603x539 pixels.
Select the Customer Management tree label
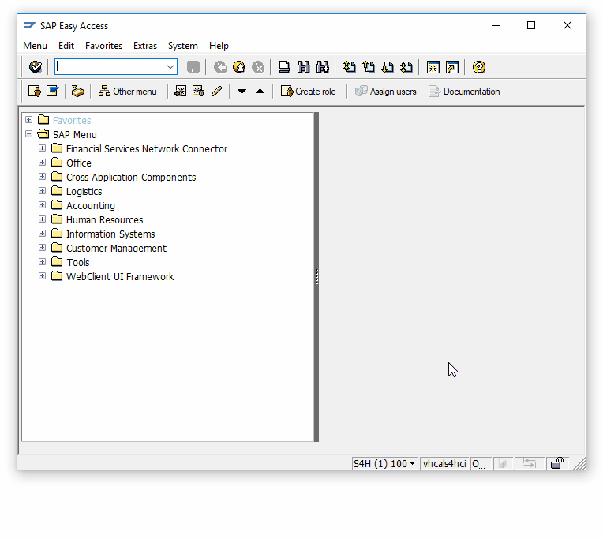pos(116,249)
